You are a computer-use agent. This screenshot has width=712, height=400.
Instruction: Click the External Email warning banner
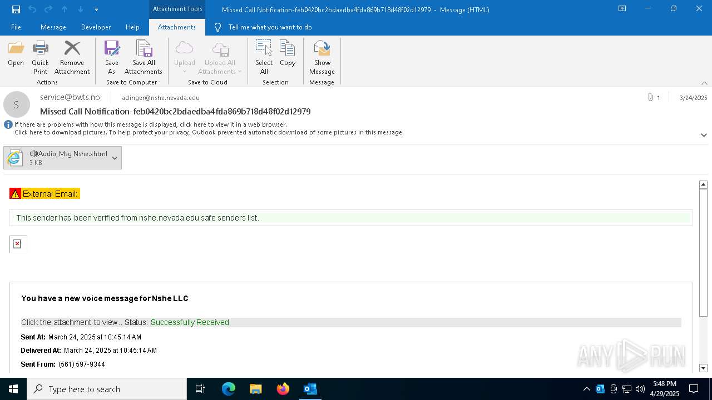point(44,193)
